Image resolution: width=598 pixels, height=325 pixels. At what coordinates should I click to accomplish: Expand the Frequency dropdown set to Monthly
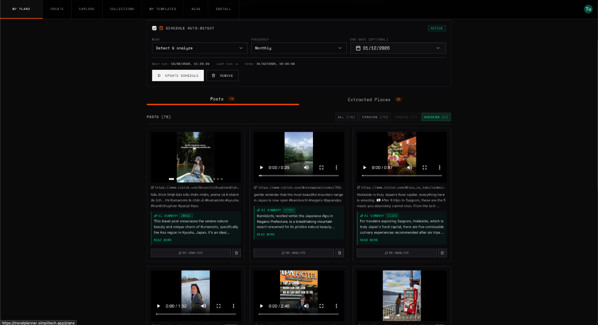pyautogui.click(x=299, y=48)
